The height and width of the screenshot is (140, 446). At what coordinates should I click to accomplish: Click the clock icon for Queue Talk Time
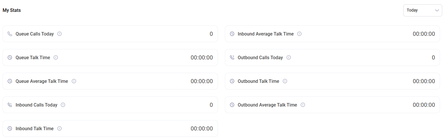pyautogui.click(x=10, y=57)
